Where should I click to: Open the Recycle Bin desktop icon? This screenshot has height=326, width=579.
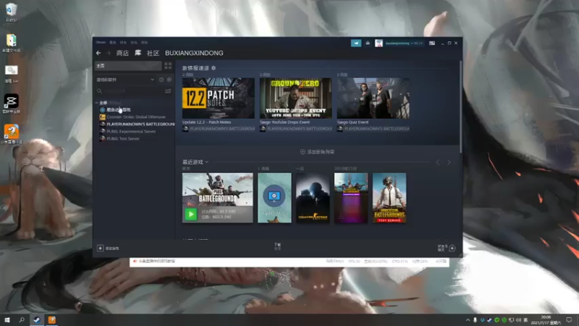11,12
